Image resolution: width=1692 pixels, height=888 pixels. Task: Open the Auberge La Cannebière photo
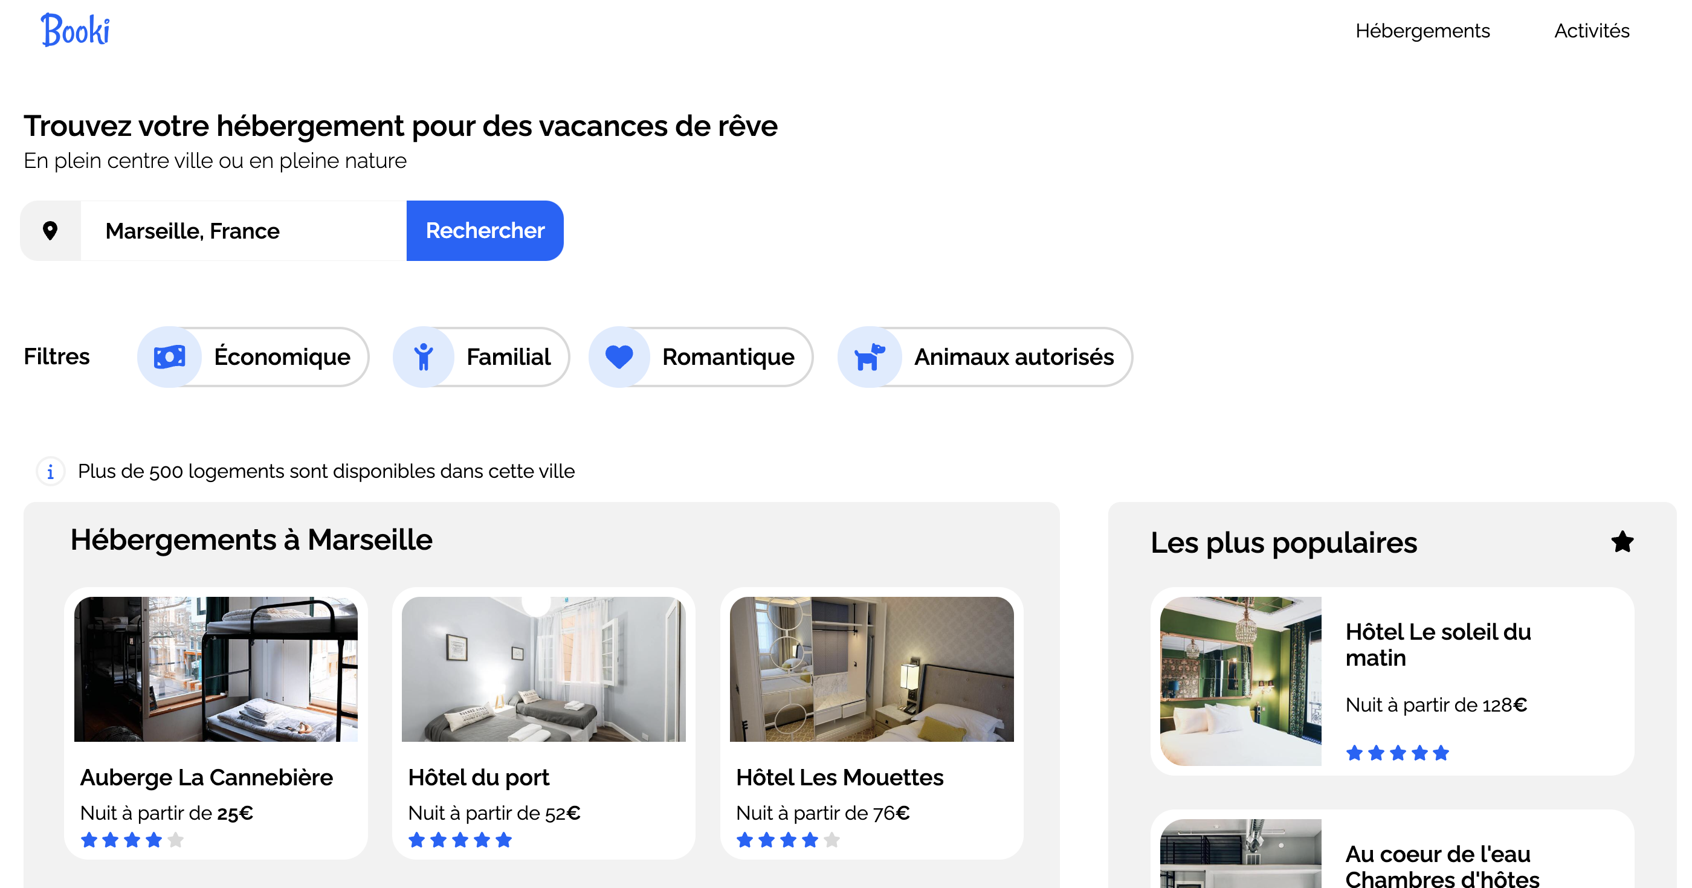(216, 669)
